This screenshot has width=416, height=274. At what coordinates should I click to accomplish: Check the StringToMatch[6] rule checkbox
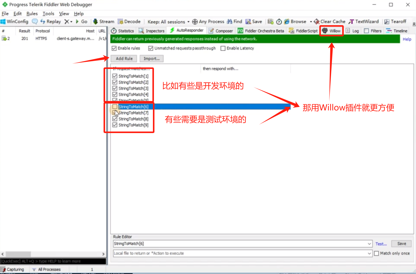[115, 107]
